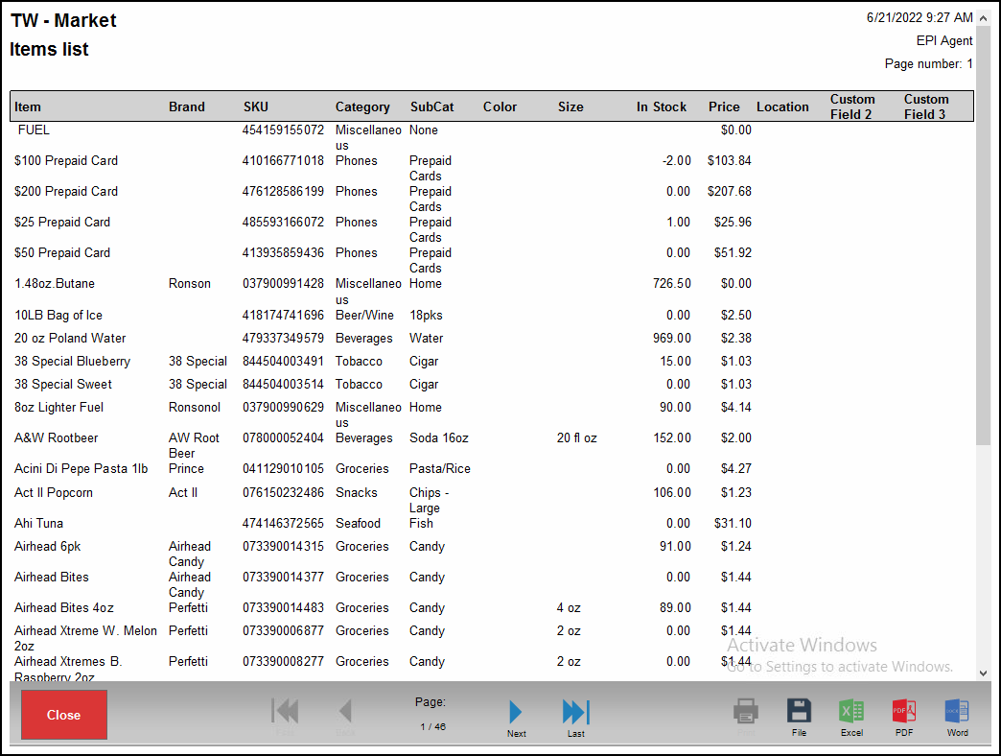Image resolution: width=1001 pixels, height=756 pixels.
Task: Click the 20 fl oz size cell
Action: [576, 438]
